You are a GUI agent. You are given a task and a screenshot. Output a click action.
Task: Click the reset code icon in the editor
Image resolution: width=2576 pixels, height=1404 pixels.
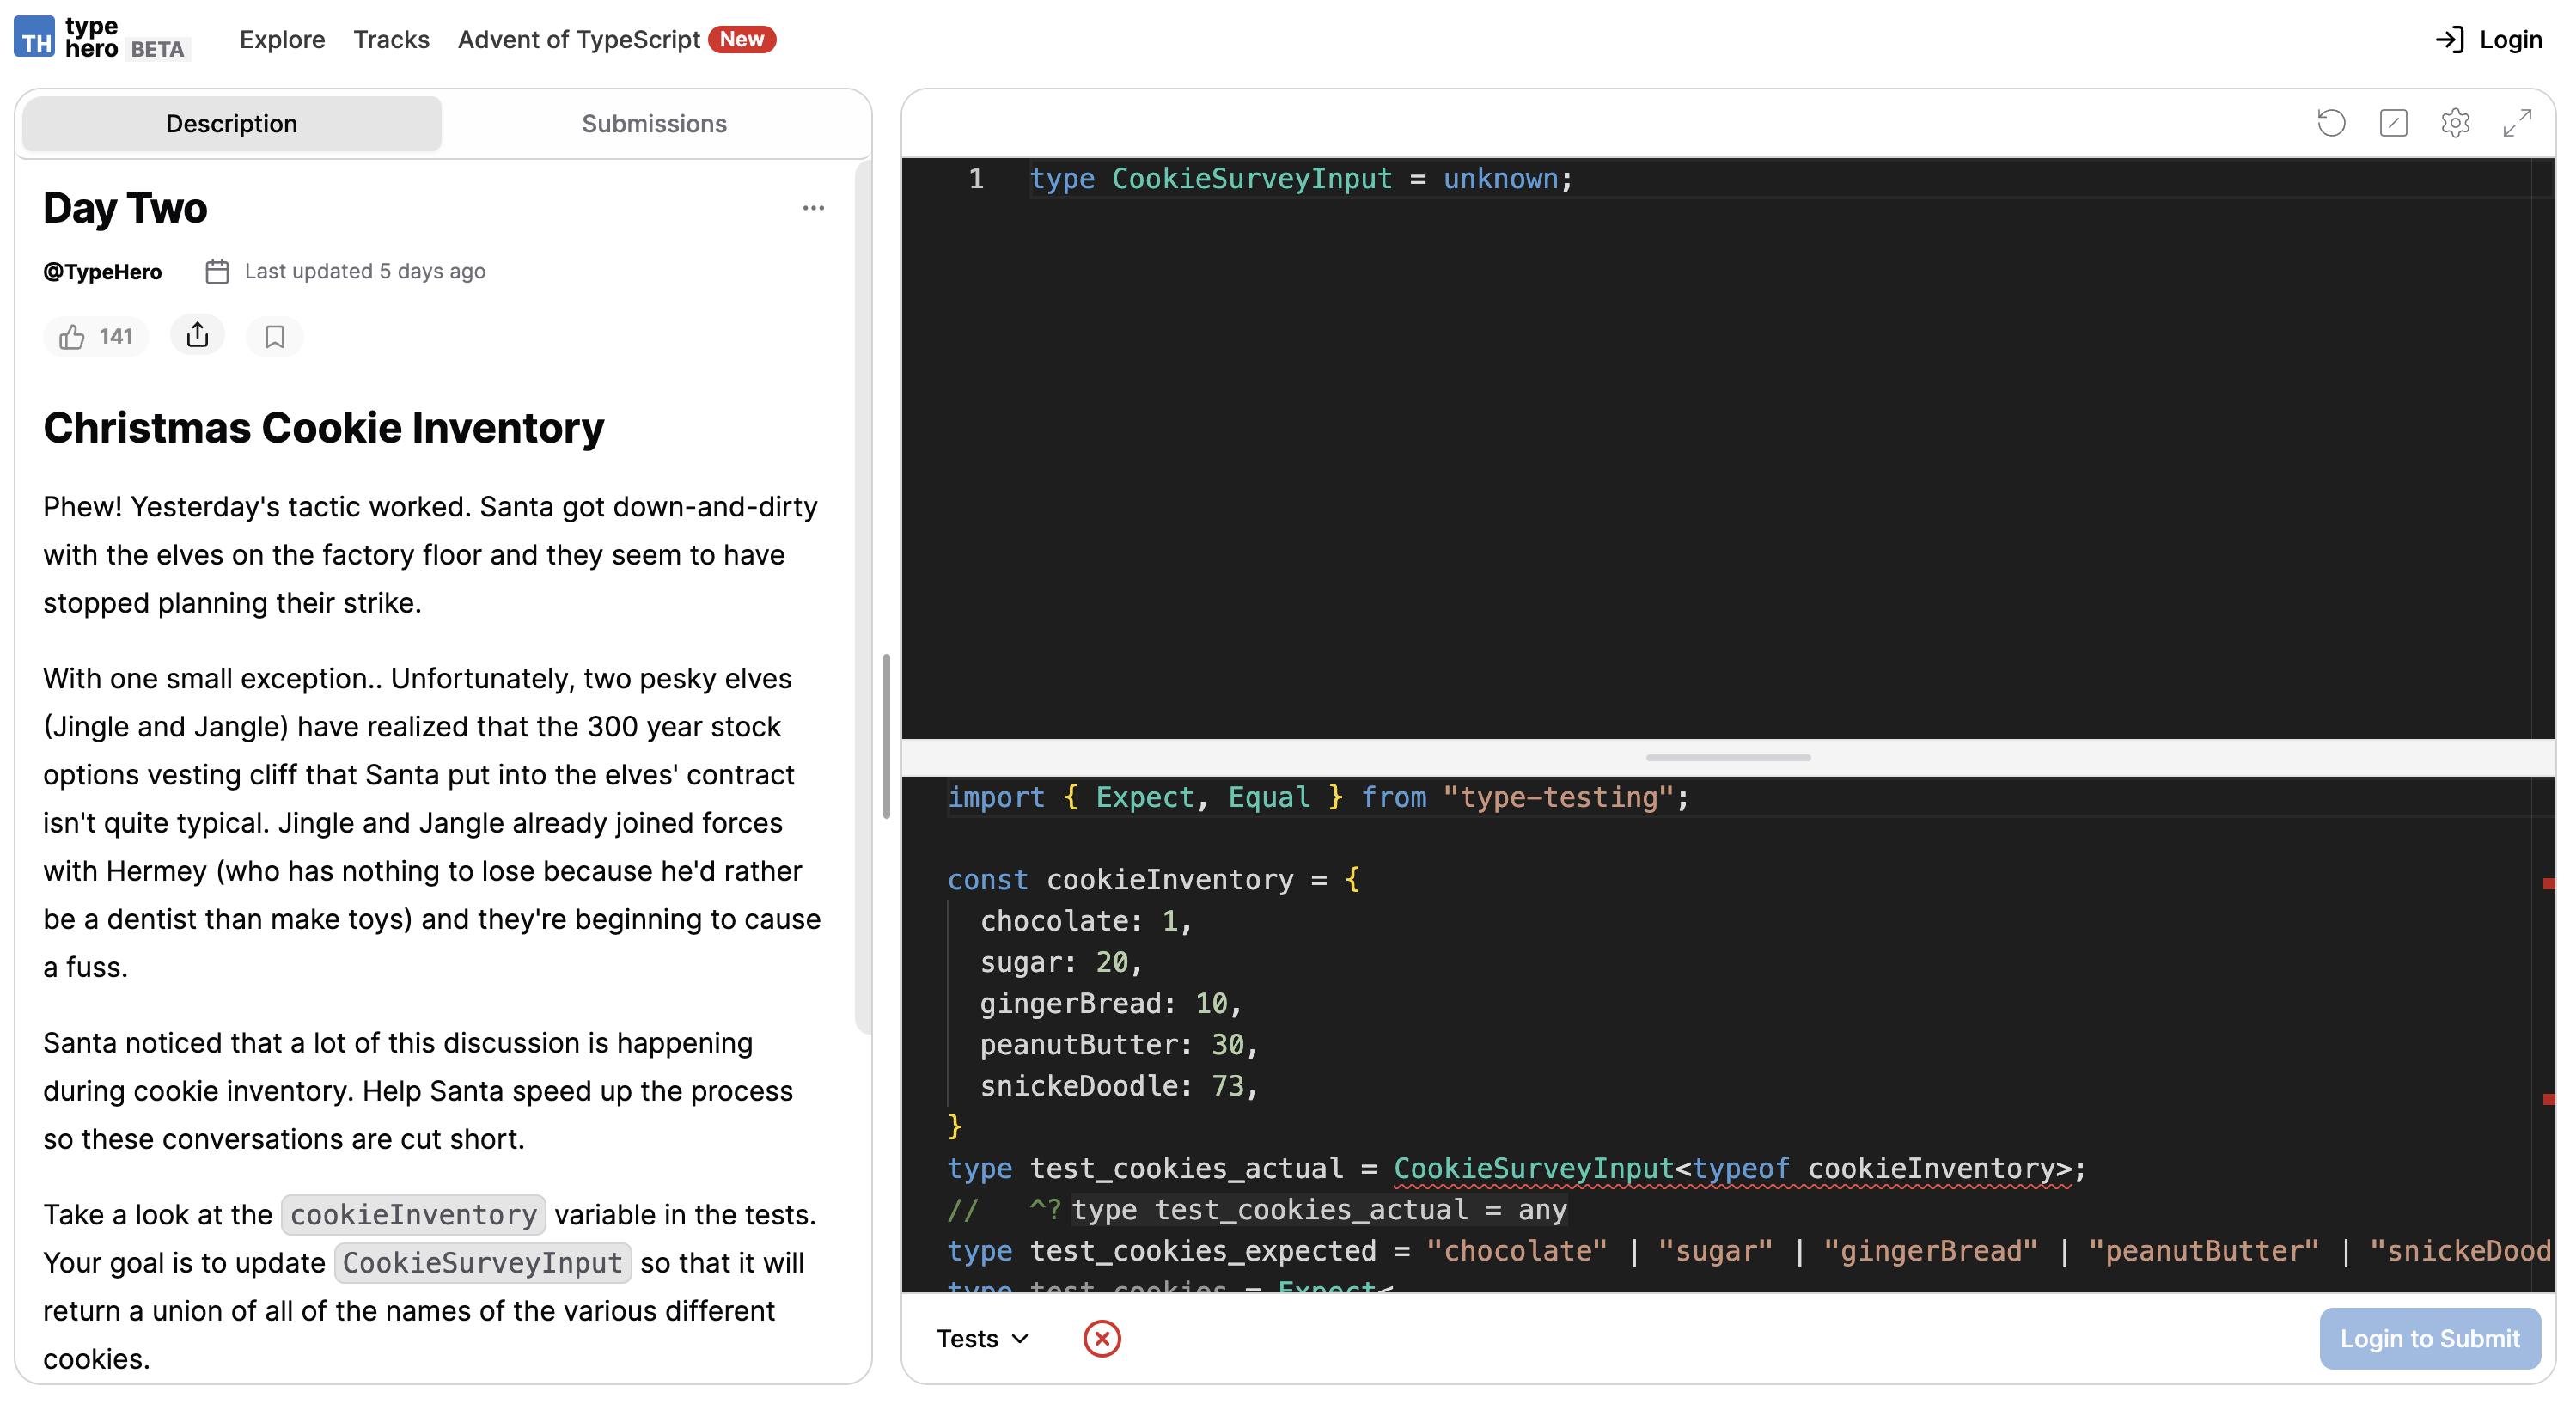click(2331, 122)
